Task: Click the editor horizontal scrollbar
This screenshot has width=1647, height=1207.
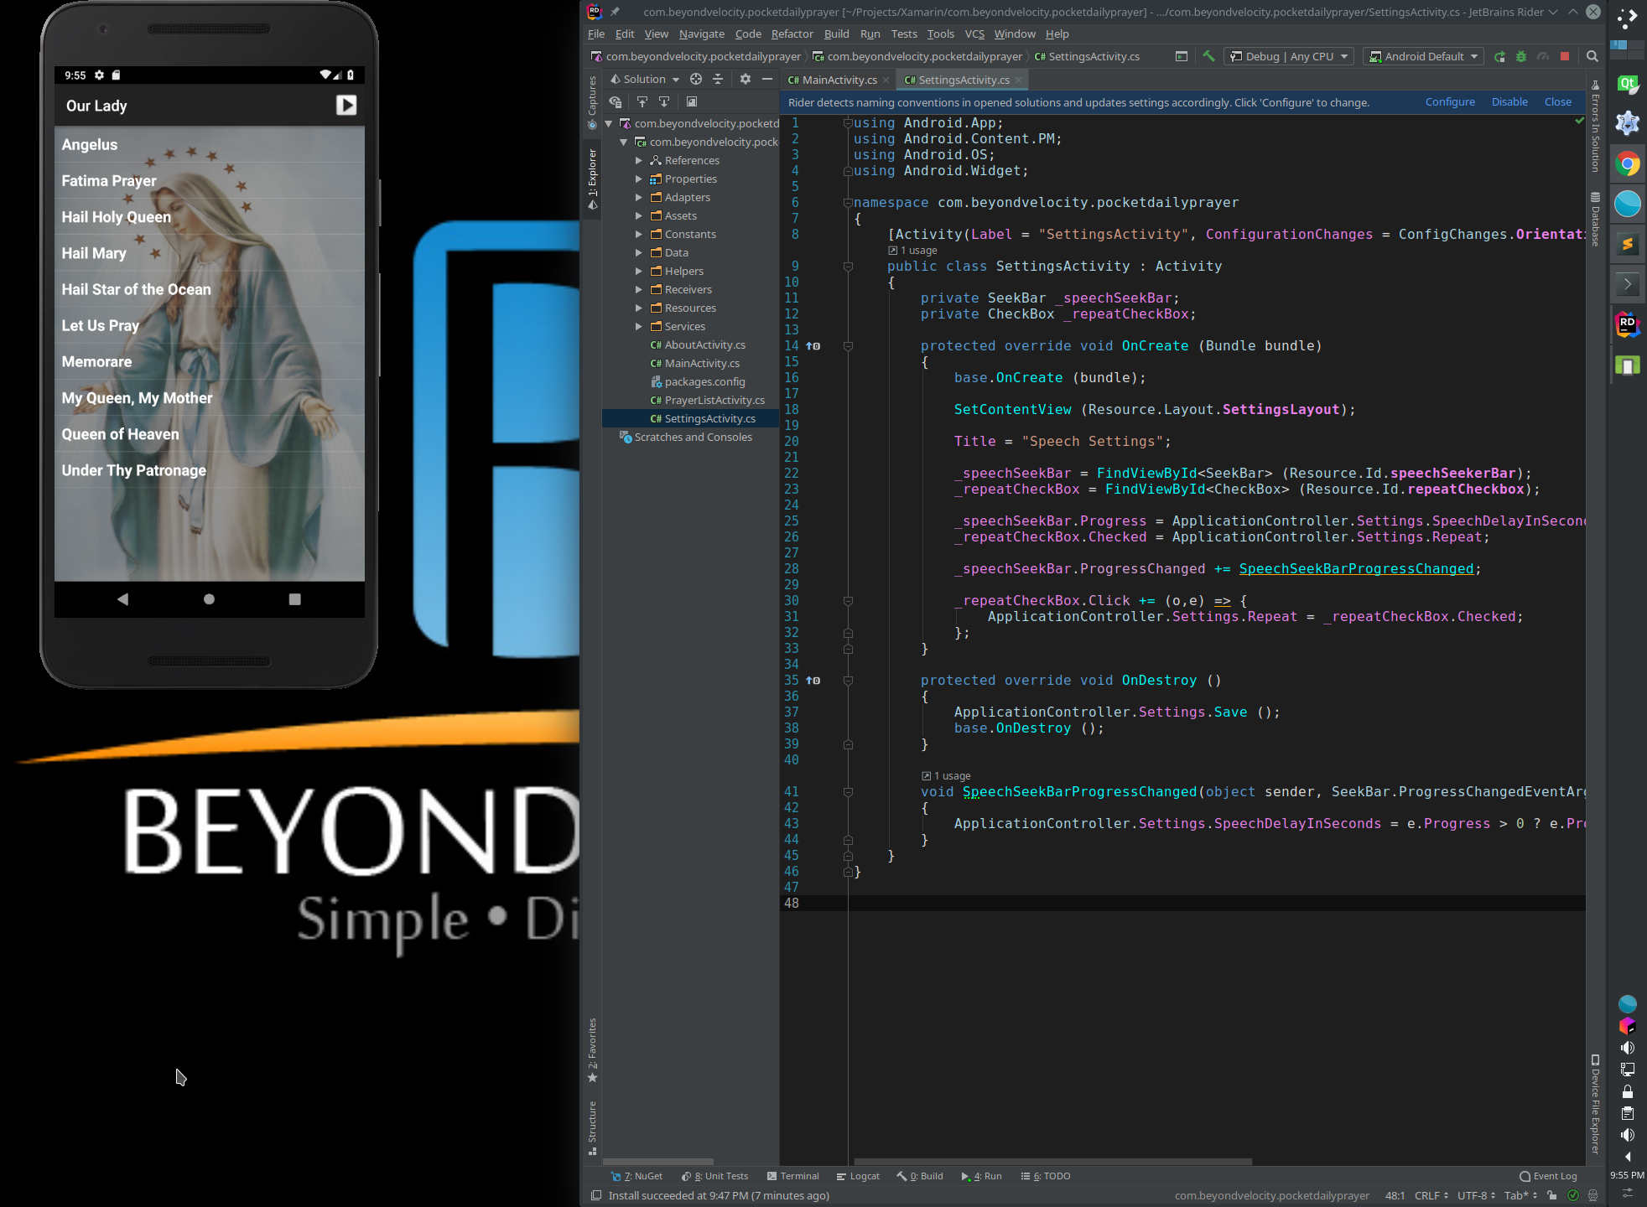Action: tap(1052, 1162)
